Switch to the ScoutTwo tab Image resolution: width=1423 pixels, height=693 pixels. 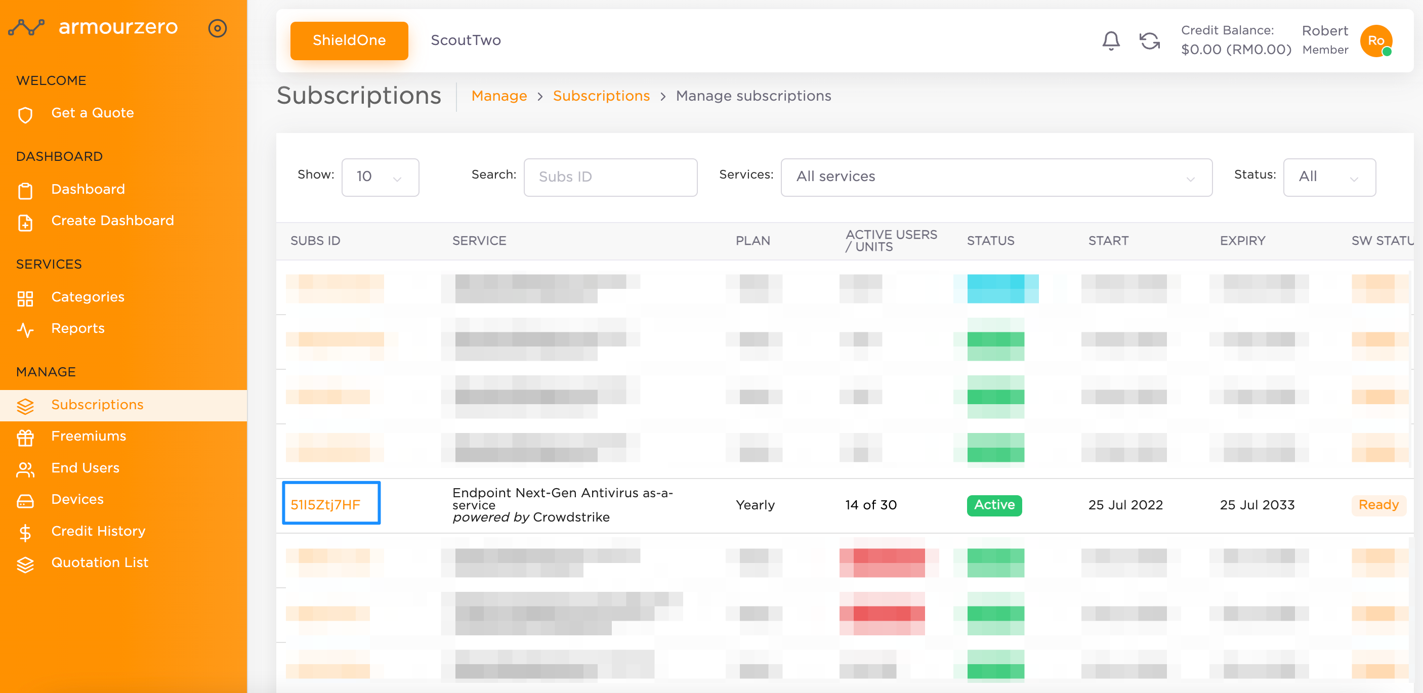(466, 40)
